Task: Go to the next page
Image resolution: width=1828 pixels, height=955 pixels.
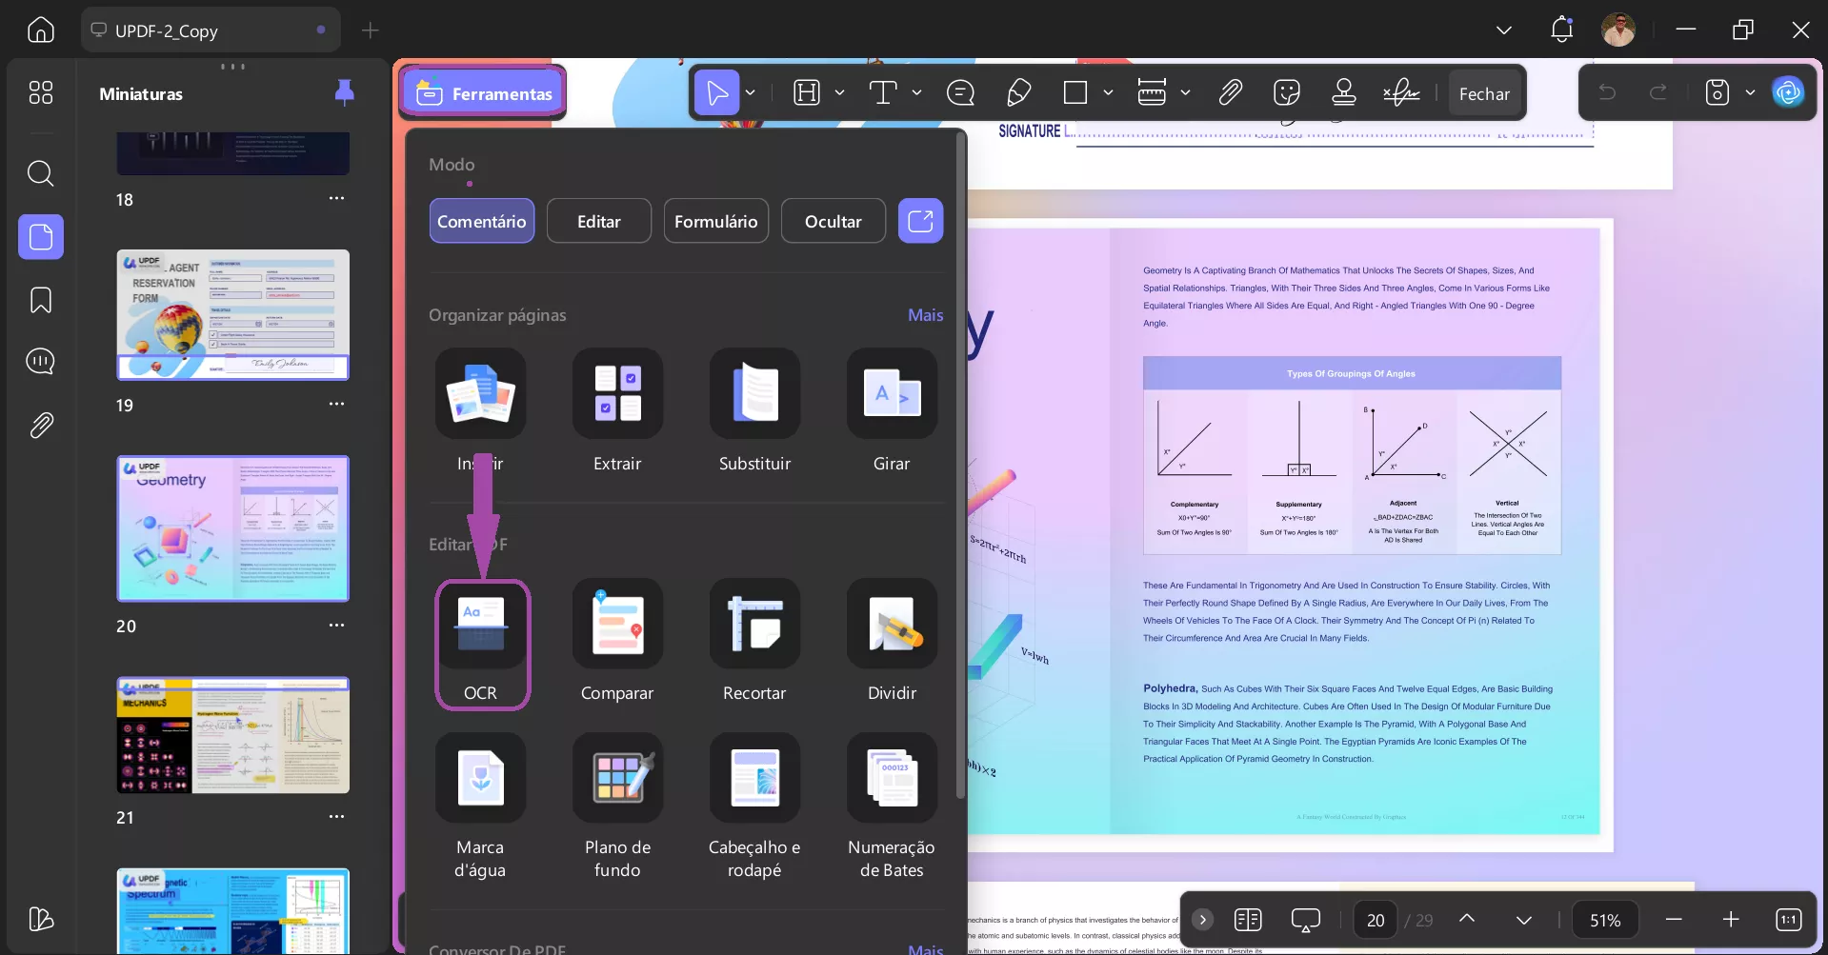Action: pos(1523,920)
